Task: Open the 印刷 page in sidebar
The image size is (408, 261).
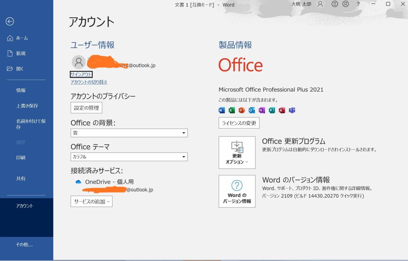Action: (21, 157)
